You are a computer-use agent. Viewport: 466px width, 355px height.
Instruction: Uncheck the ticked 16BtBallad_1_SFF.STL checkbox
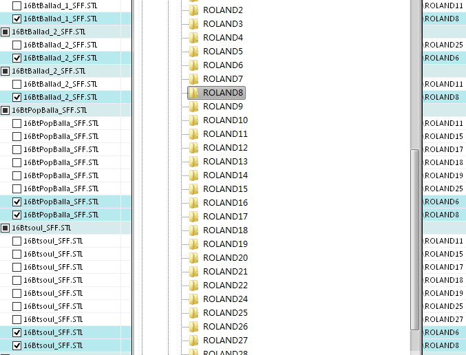(17, 19)
